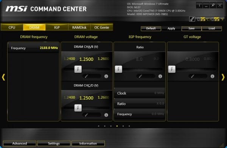
Task: Show info for DRAM CHC/D voltage
Action: coord(106,115)
